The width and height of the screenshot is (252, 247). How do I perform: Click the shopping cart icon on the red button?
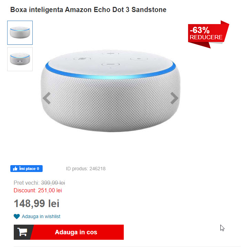click(x=22, y=232)
